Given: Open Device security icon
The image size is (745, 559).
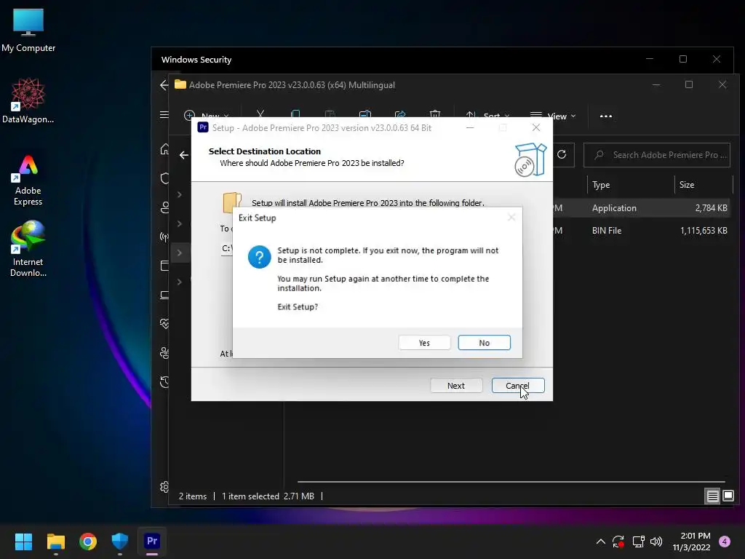Looking at the screenshot, I should (x=164, y=295).
